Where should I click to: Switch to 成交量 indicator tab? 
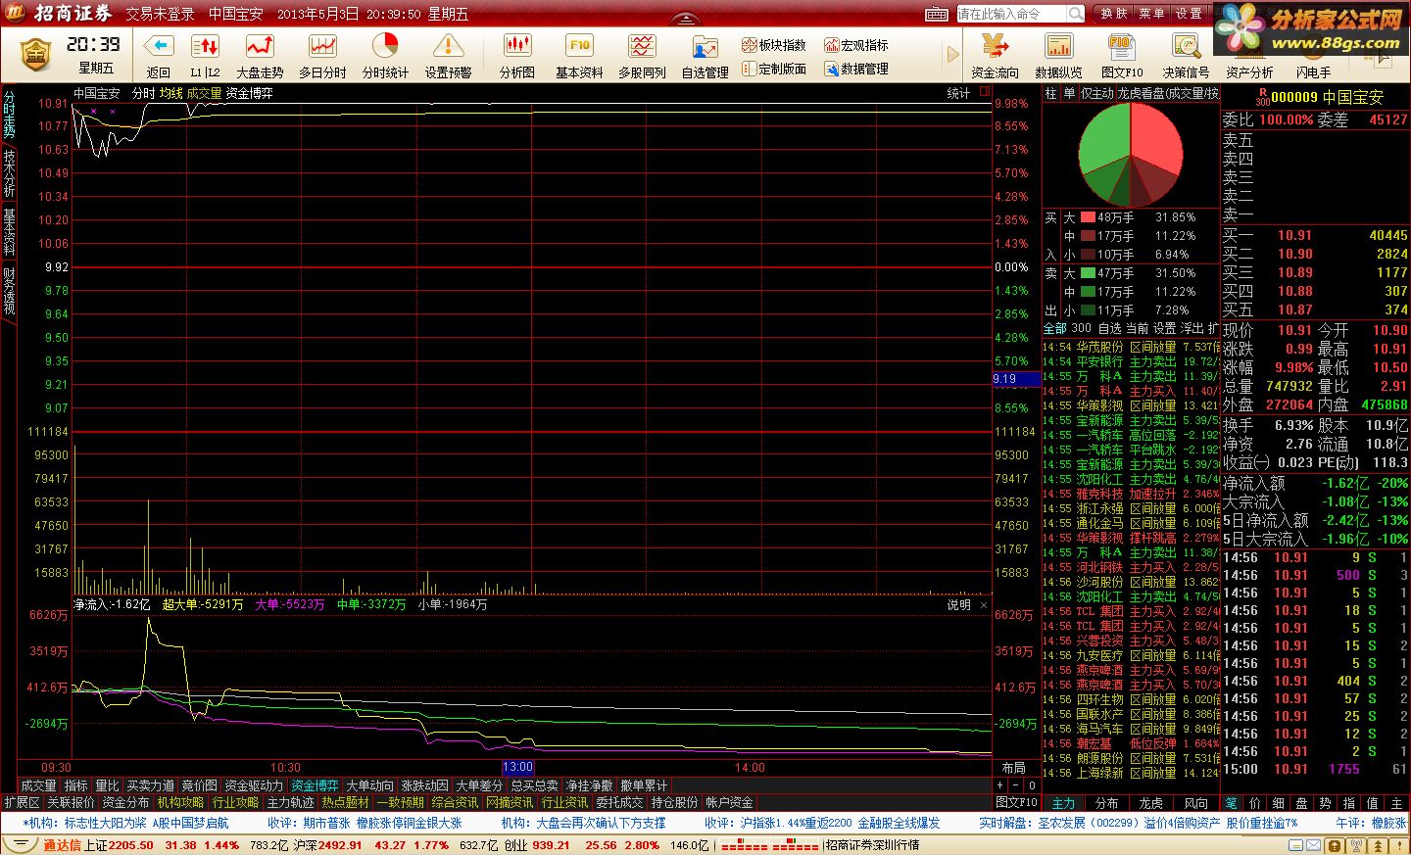38,785
